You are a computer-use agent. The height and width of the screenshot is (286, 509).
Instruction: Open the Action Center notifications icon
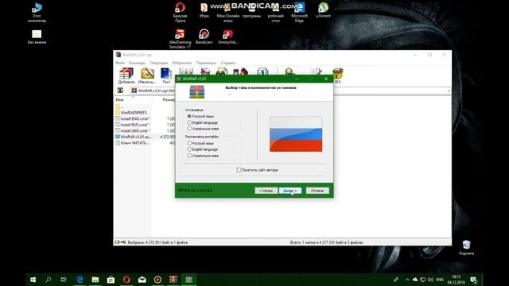(473, 280)
